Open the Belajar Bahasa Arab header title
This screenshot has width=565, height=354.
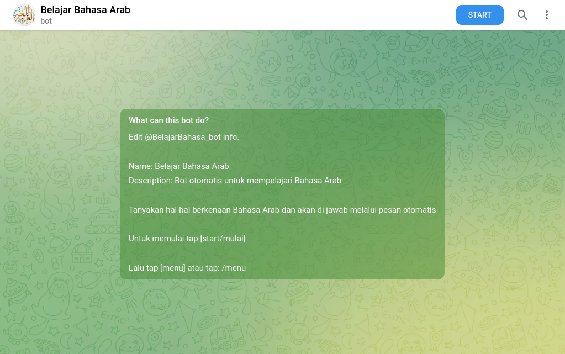click(x=86, y=9)
